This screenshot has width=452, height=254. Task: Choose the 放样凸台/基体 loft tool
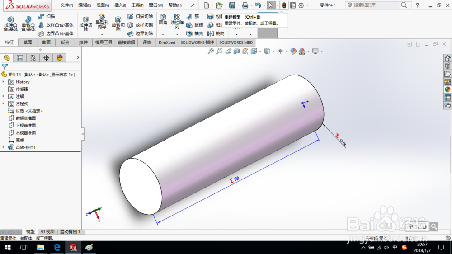[56, 25]
